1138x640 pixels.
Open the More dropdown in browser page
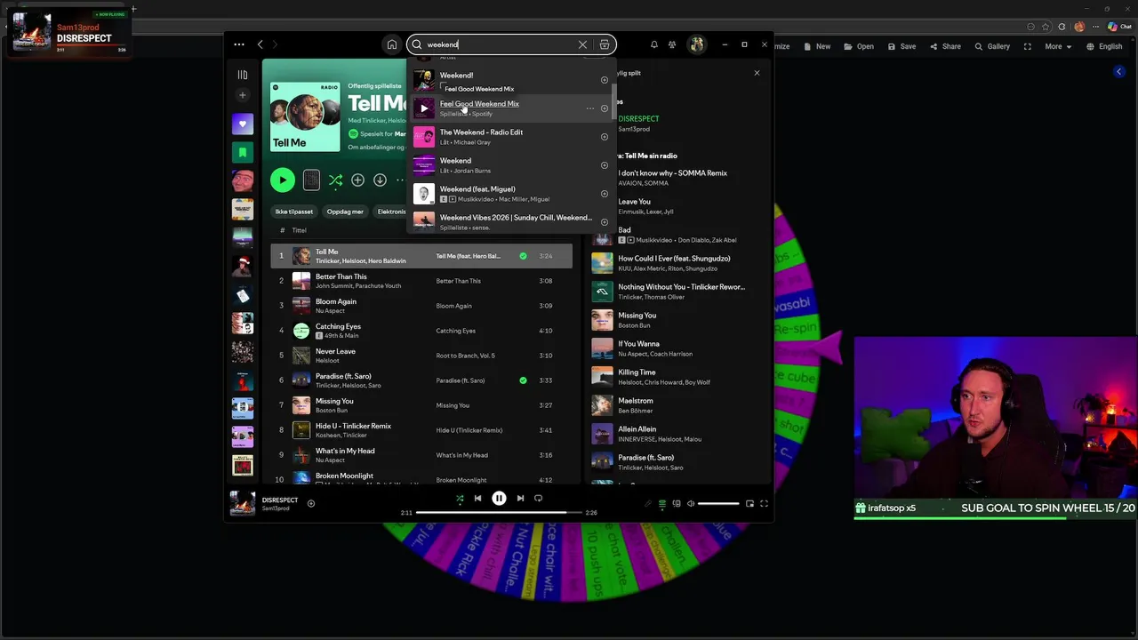(x=1058, y=46)
